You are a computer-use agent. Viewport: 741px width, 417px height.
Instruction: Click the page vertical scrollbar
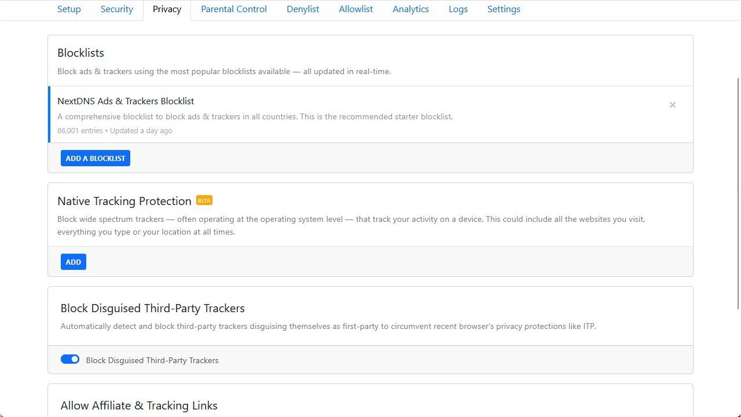click(737, 193)
